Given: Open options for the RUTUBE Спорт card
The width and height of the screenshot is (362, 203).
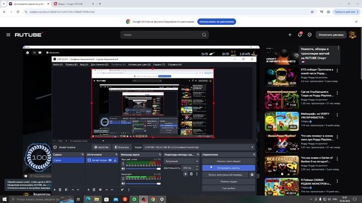Looking at the screenshot, I should (338, 48).
